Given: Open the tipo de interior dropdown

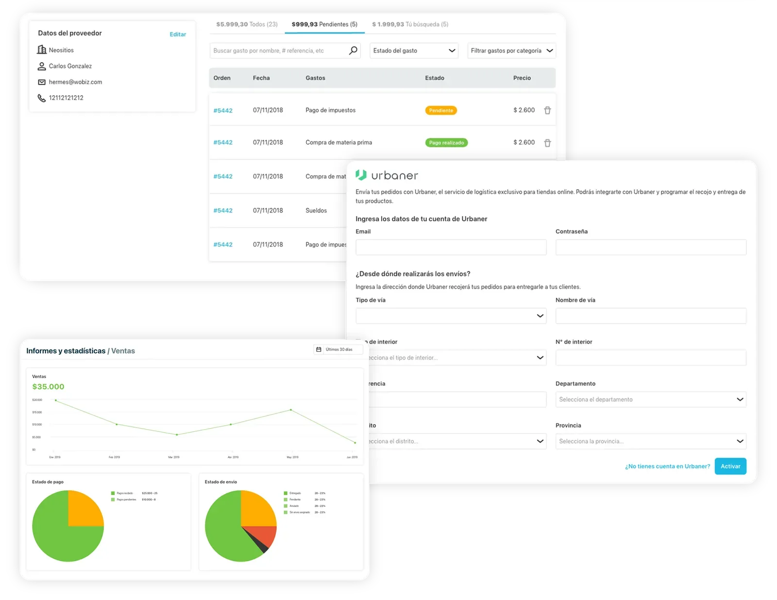Looking at the screenshot, I should click(457, 358).
